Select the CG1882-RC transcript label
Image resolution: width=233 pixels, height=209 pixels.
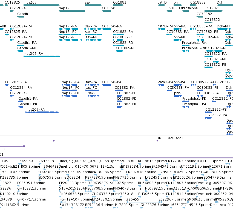(x=123, y=37)
